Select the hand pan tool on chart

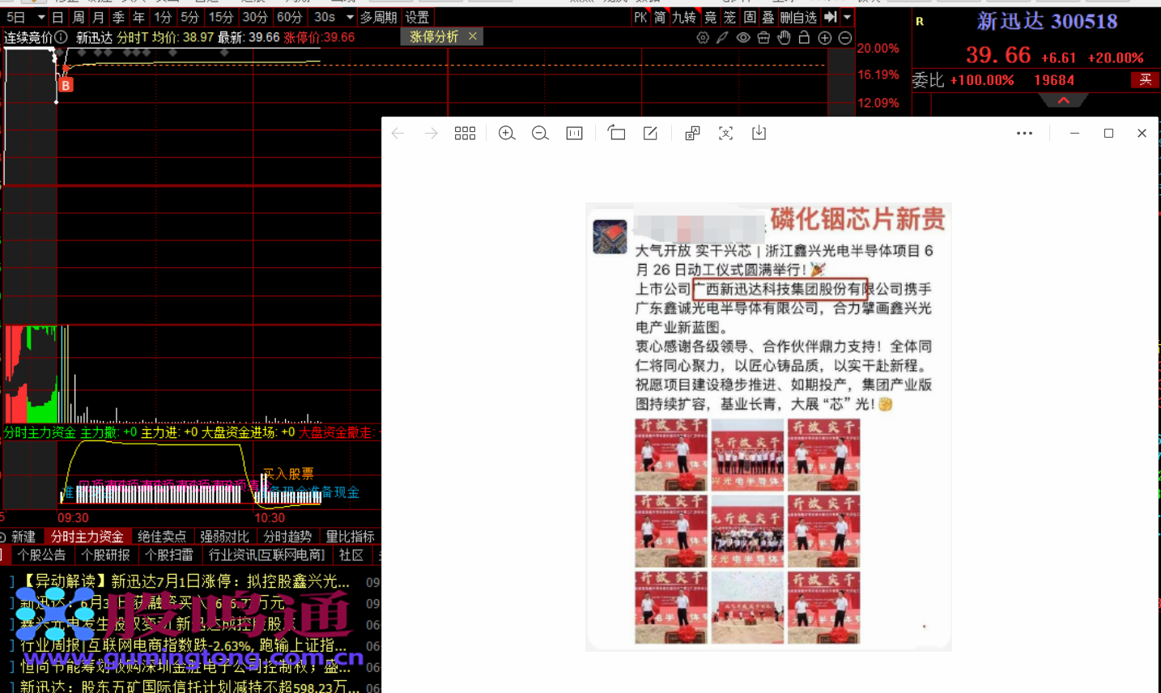[784, 38]
